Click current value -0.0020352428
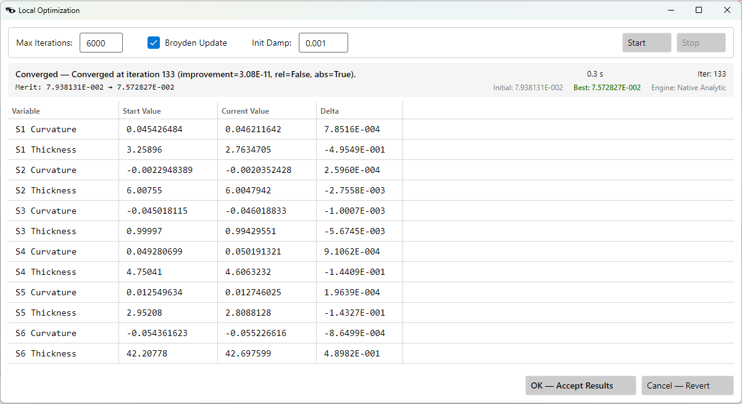 (x=258, y=170)
